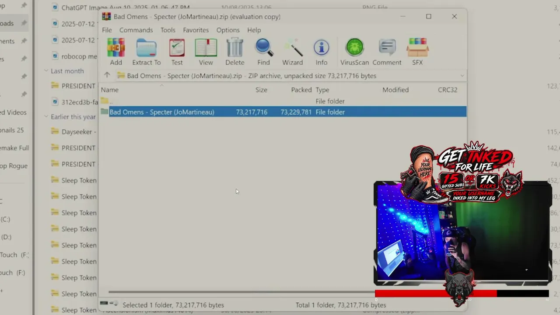Image resolution: width=560 pixels, height=315 pixels.
Task: Click "Selected 1 folder, 73,217,716 bytes" status text
Action: pos(173,305)
